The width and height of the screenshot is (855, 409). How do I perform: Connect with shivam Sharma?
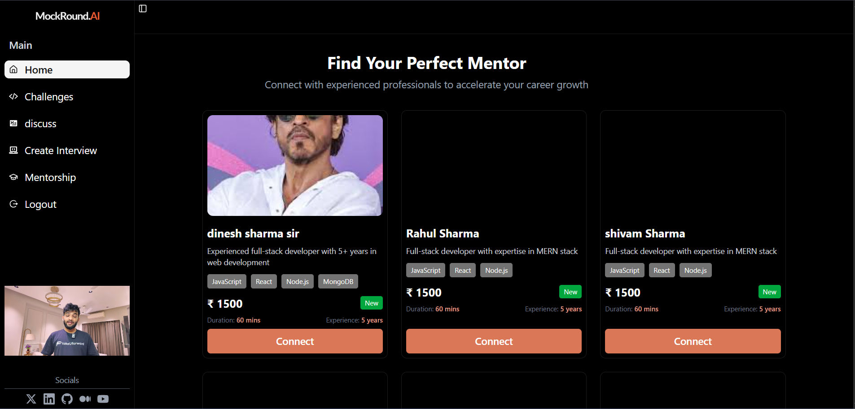pyautogui.click(x=693, y=341)
